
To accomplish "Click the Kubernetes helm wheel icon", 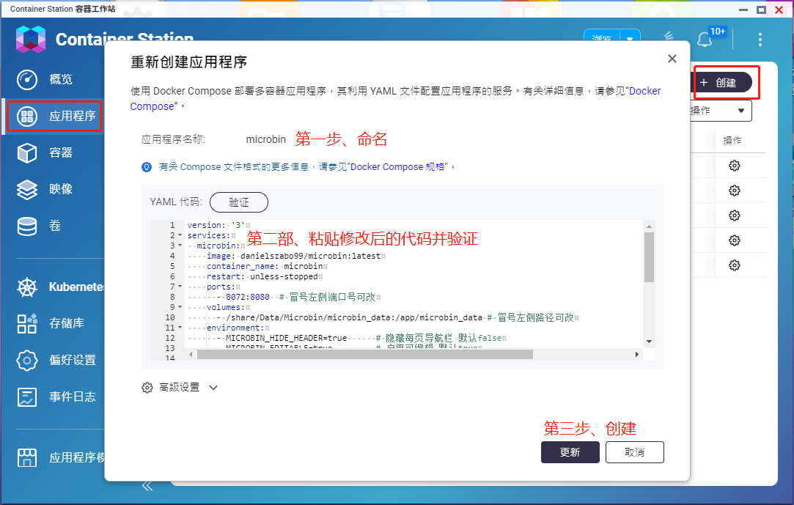I will pos(27,287).
